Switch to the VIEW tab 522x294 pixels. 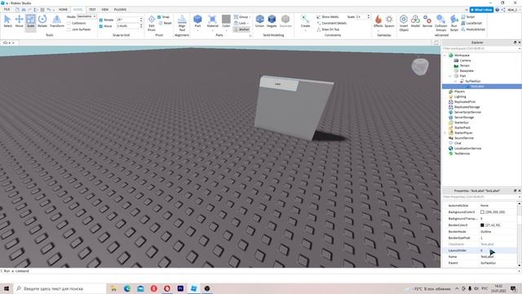pyautogui.click(x=105, y=9)
